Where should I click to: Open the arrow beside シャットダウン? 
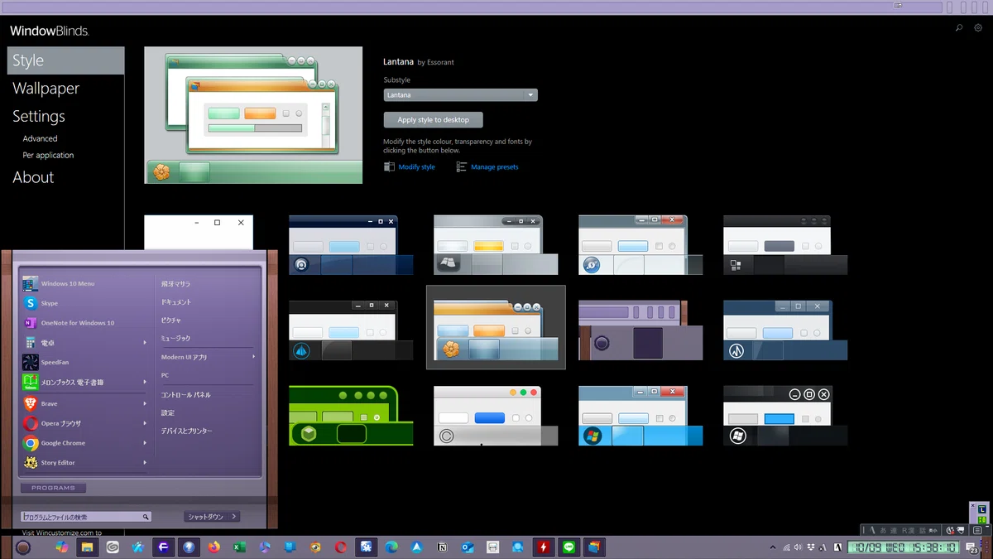point(234,517)
